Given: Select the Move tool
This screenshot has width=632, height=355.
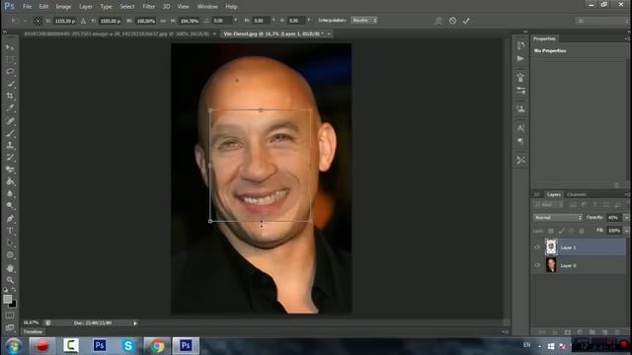Looking at the screenshot, I should pos(10,47).
